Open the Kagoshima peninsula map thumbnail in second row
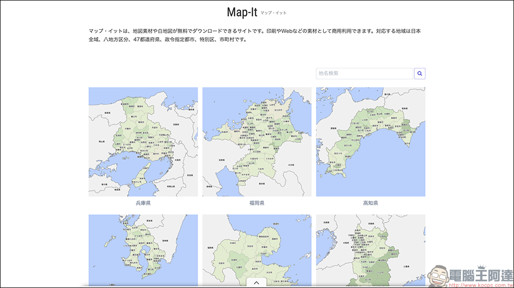The width and height of the screenshot is (514, 288). click(143, 250)
